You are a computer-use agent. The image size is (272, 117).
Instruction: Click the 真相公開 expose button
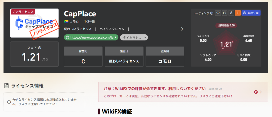point(251,13)
